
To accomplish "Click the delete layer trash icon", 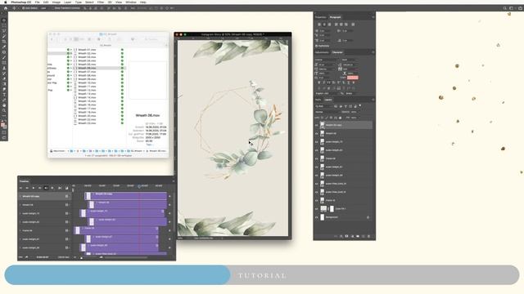I will [x=369, y=236].
